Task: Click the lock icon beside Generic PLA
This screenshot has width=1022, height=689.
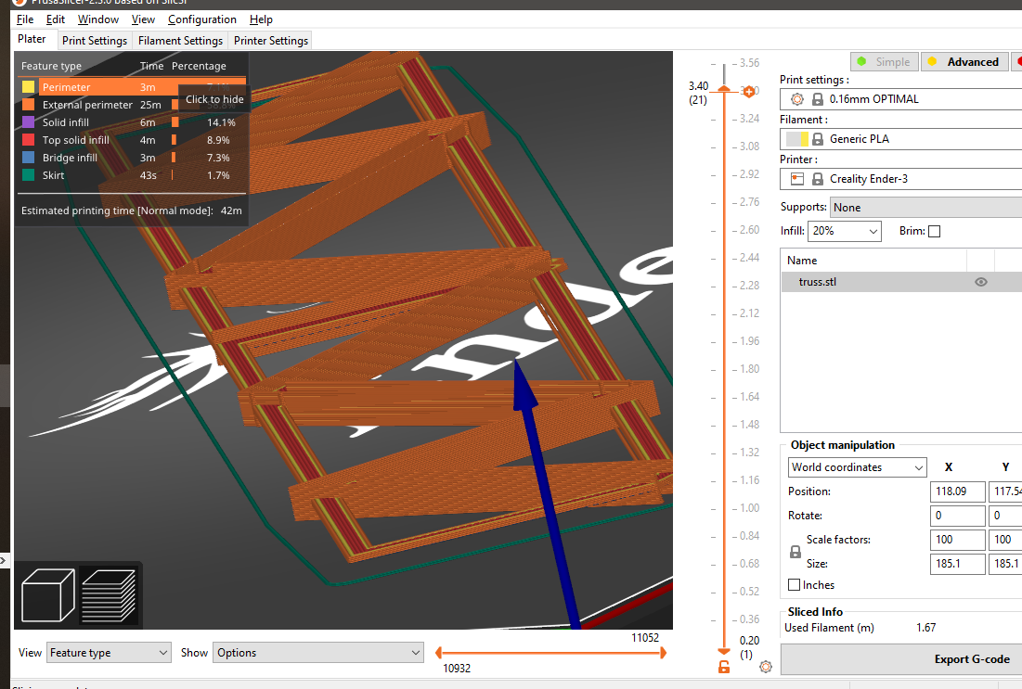Action: point(818,139)
